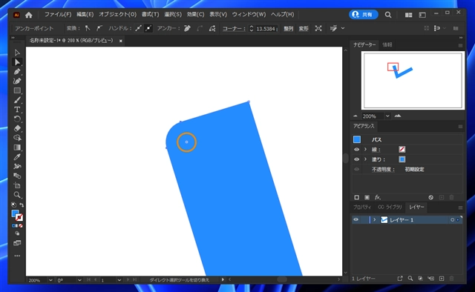Expand the 塗り fill attribute

click(x=365, y=159)
